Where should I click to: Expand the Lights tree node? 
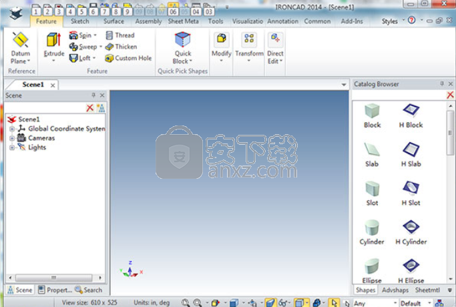pyautogui.click(x=12, y=147)
